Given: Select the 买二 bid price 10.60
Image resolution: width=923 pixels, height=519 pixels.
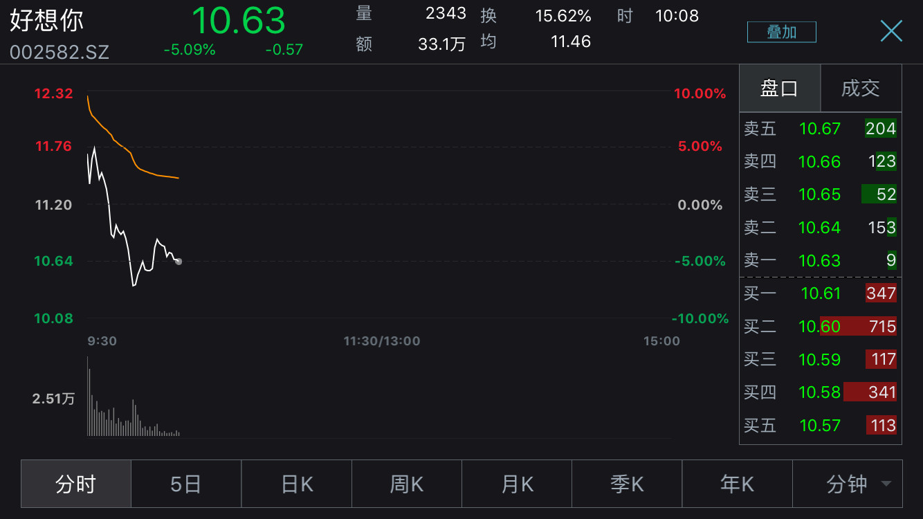Looking at the screenshot, I should [820, 326].
